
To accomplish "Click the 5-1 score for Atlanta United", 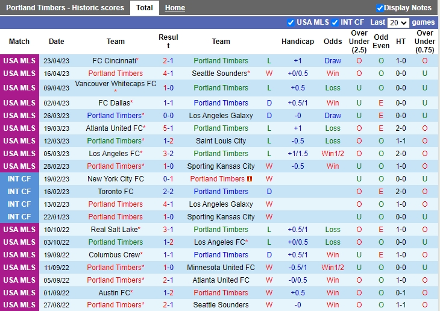I will tap(168, 128).
